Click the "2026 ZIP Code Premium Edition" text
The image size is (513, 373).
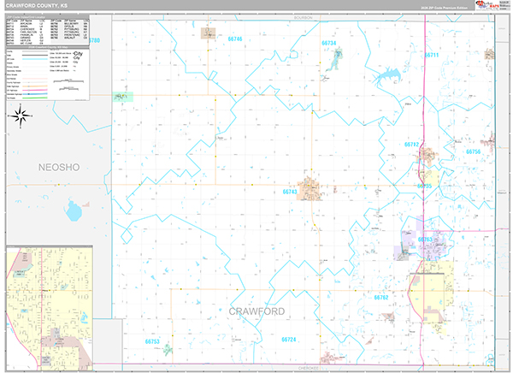click(x=444, y=8)
